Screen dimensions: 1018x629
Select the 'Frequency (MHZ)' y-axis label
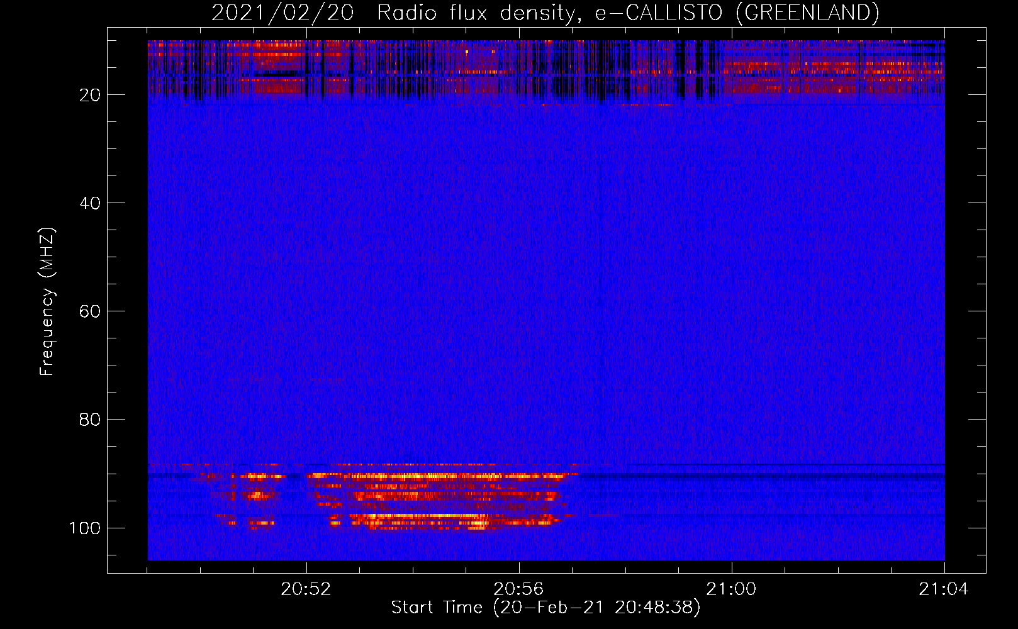click(x=47, y=302)
